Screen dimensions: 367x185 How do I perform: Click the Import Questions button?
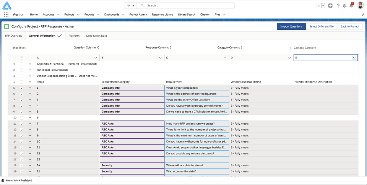[x=291, y=26]
